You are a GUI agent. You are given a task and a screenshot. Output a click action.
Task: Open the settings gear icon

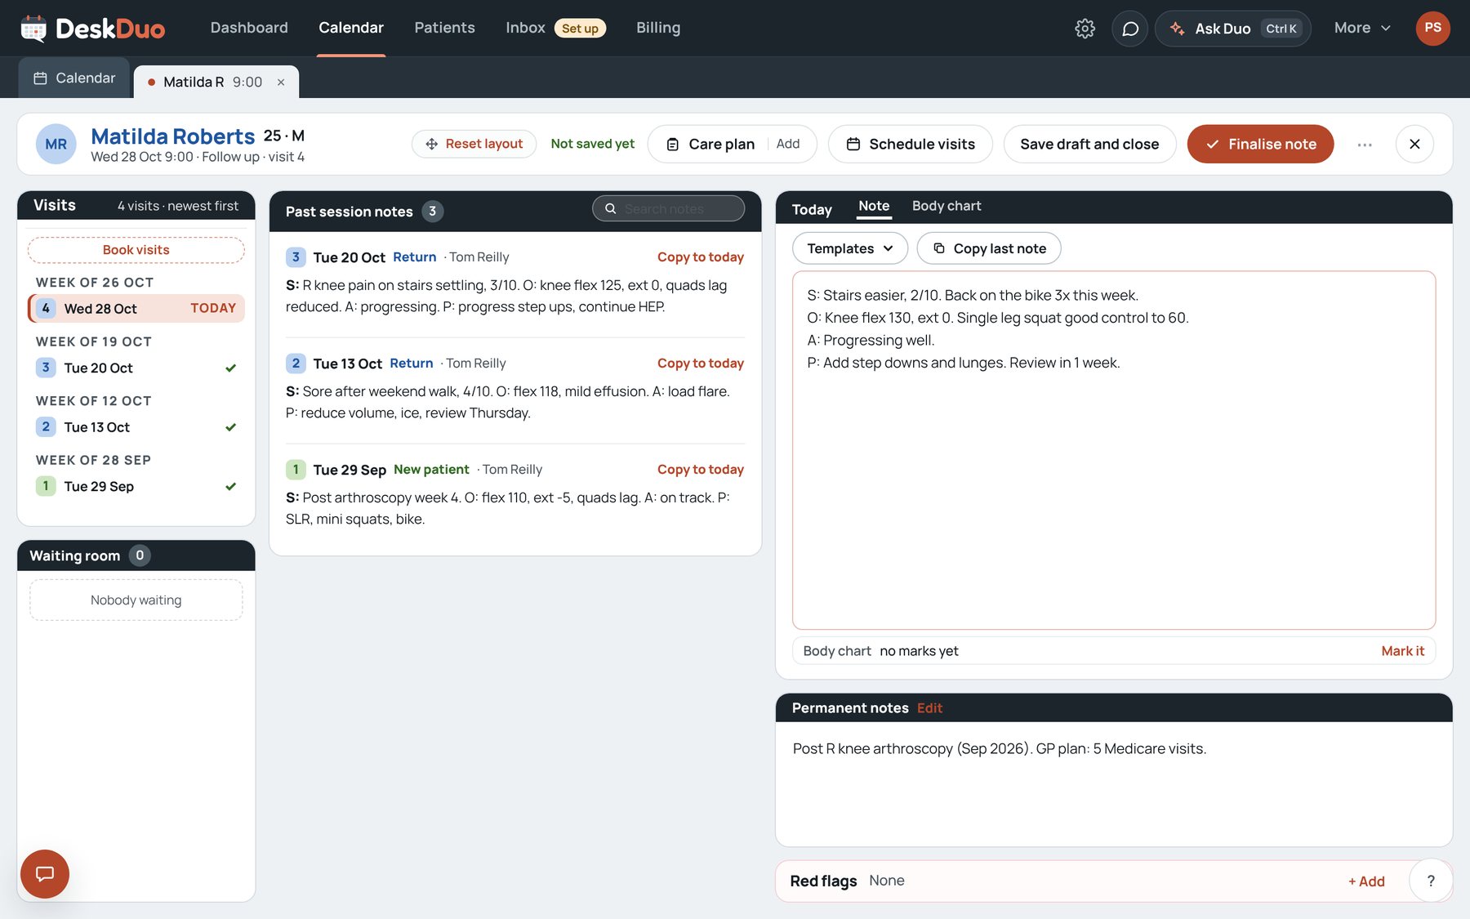(x=1085, y=29)
